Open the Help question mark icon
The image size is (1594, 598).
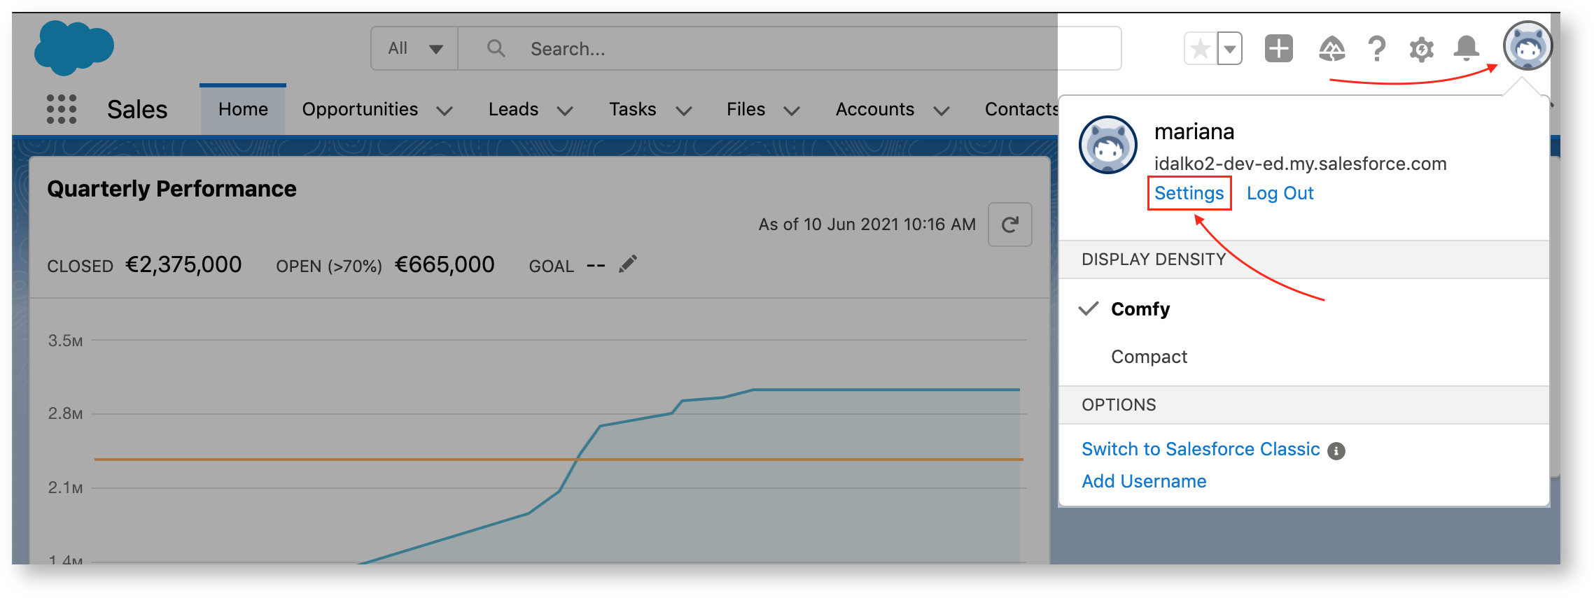tap(1376, 49)
